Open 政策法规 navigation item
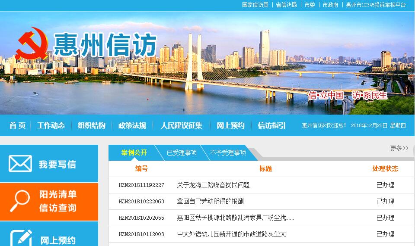Image resolution: width=415 pixels, height=246 pixels. tap(132, 125)
